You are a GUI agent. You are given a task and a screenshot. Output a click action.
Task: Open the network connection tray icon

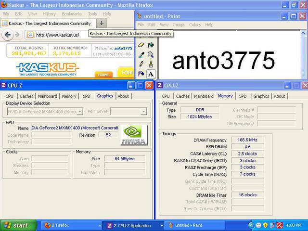coord(272,225)
